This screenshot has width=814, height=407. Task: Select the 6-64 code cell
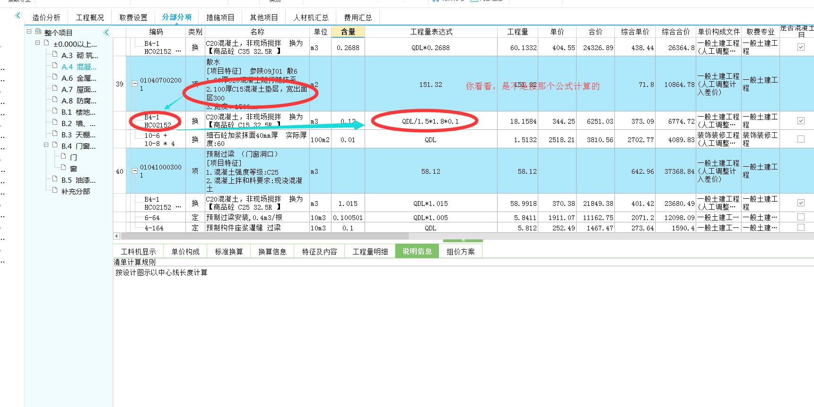pyautogui.click(x=156, y=217)
